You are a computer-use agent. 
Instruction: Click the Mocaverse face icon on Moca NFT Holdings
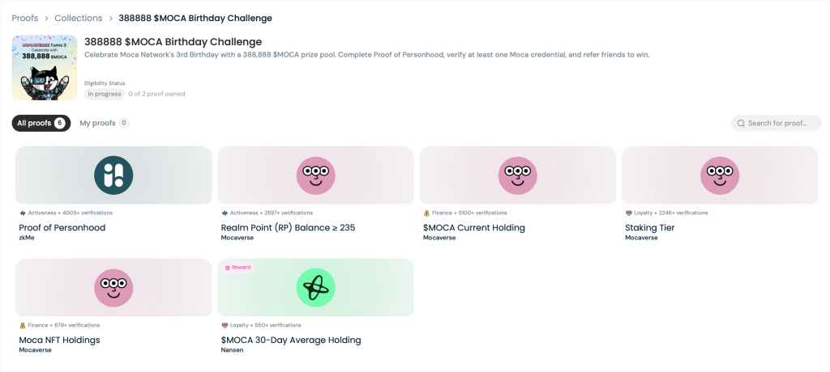click(113, 287)
